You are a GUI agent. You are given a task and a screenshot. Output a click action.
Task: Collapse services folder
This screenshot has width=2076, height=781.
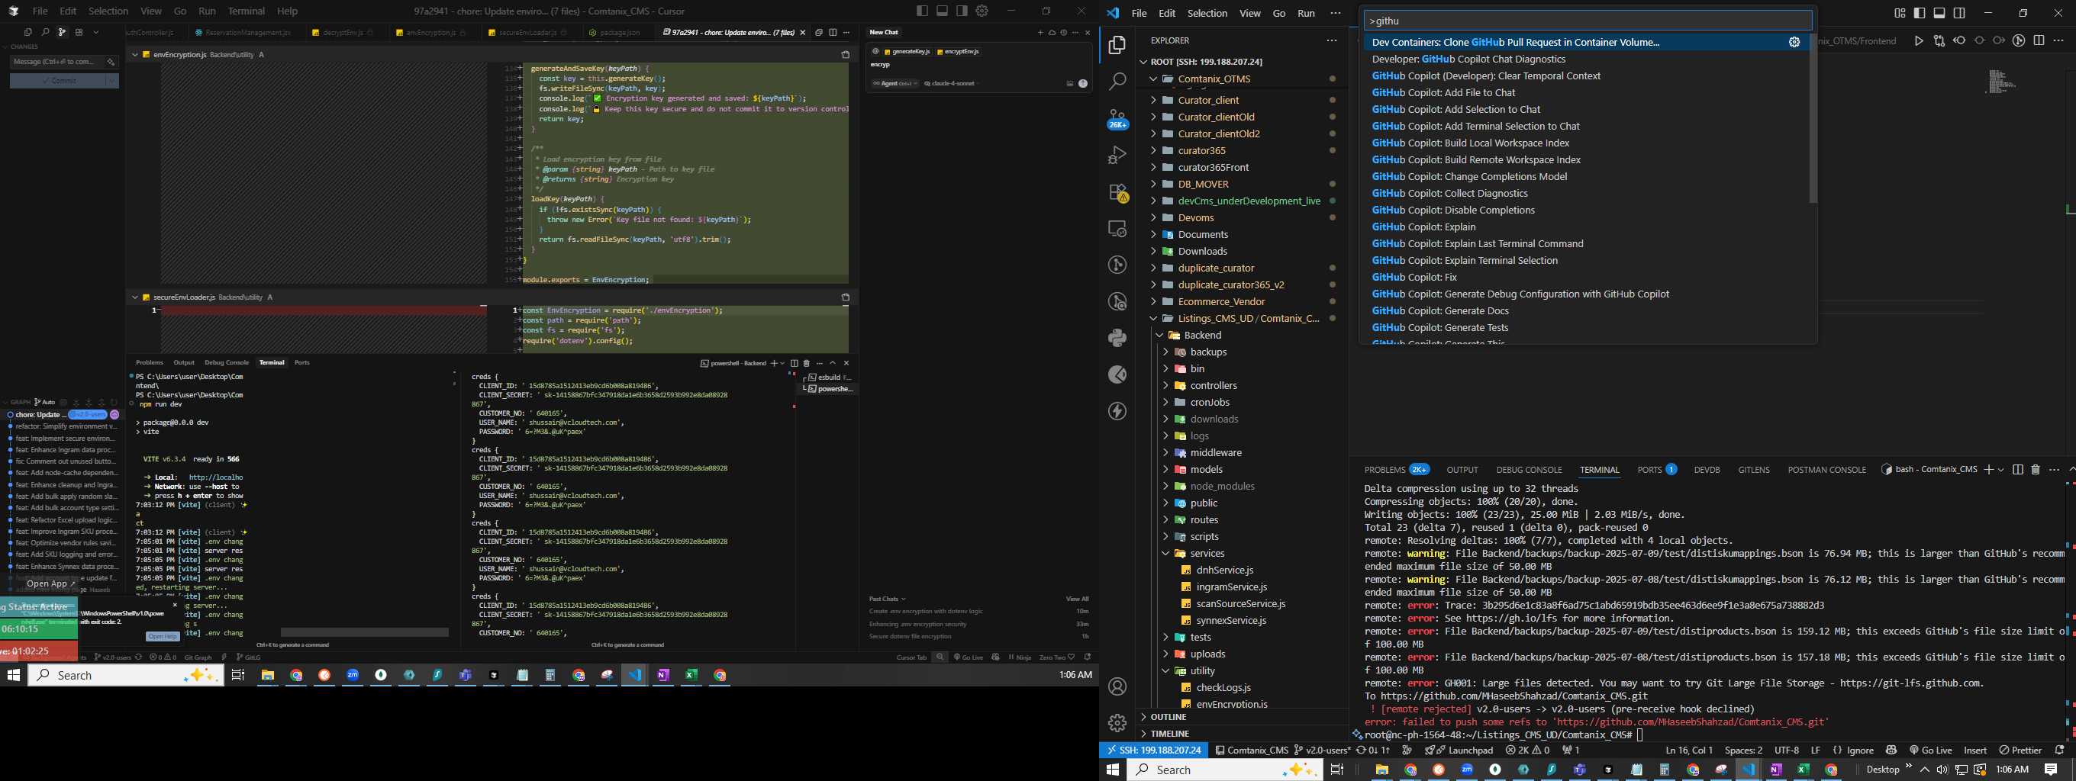coord(1165,553)
